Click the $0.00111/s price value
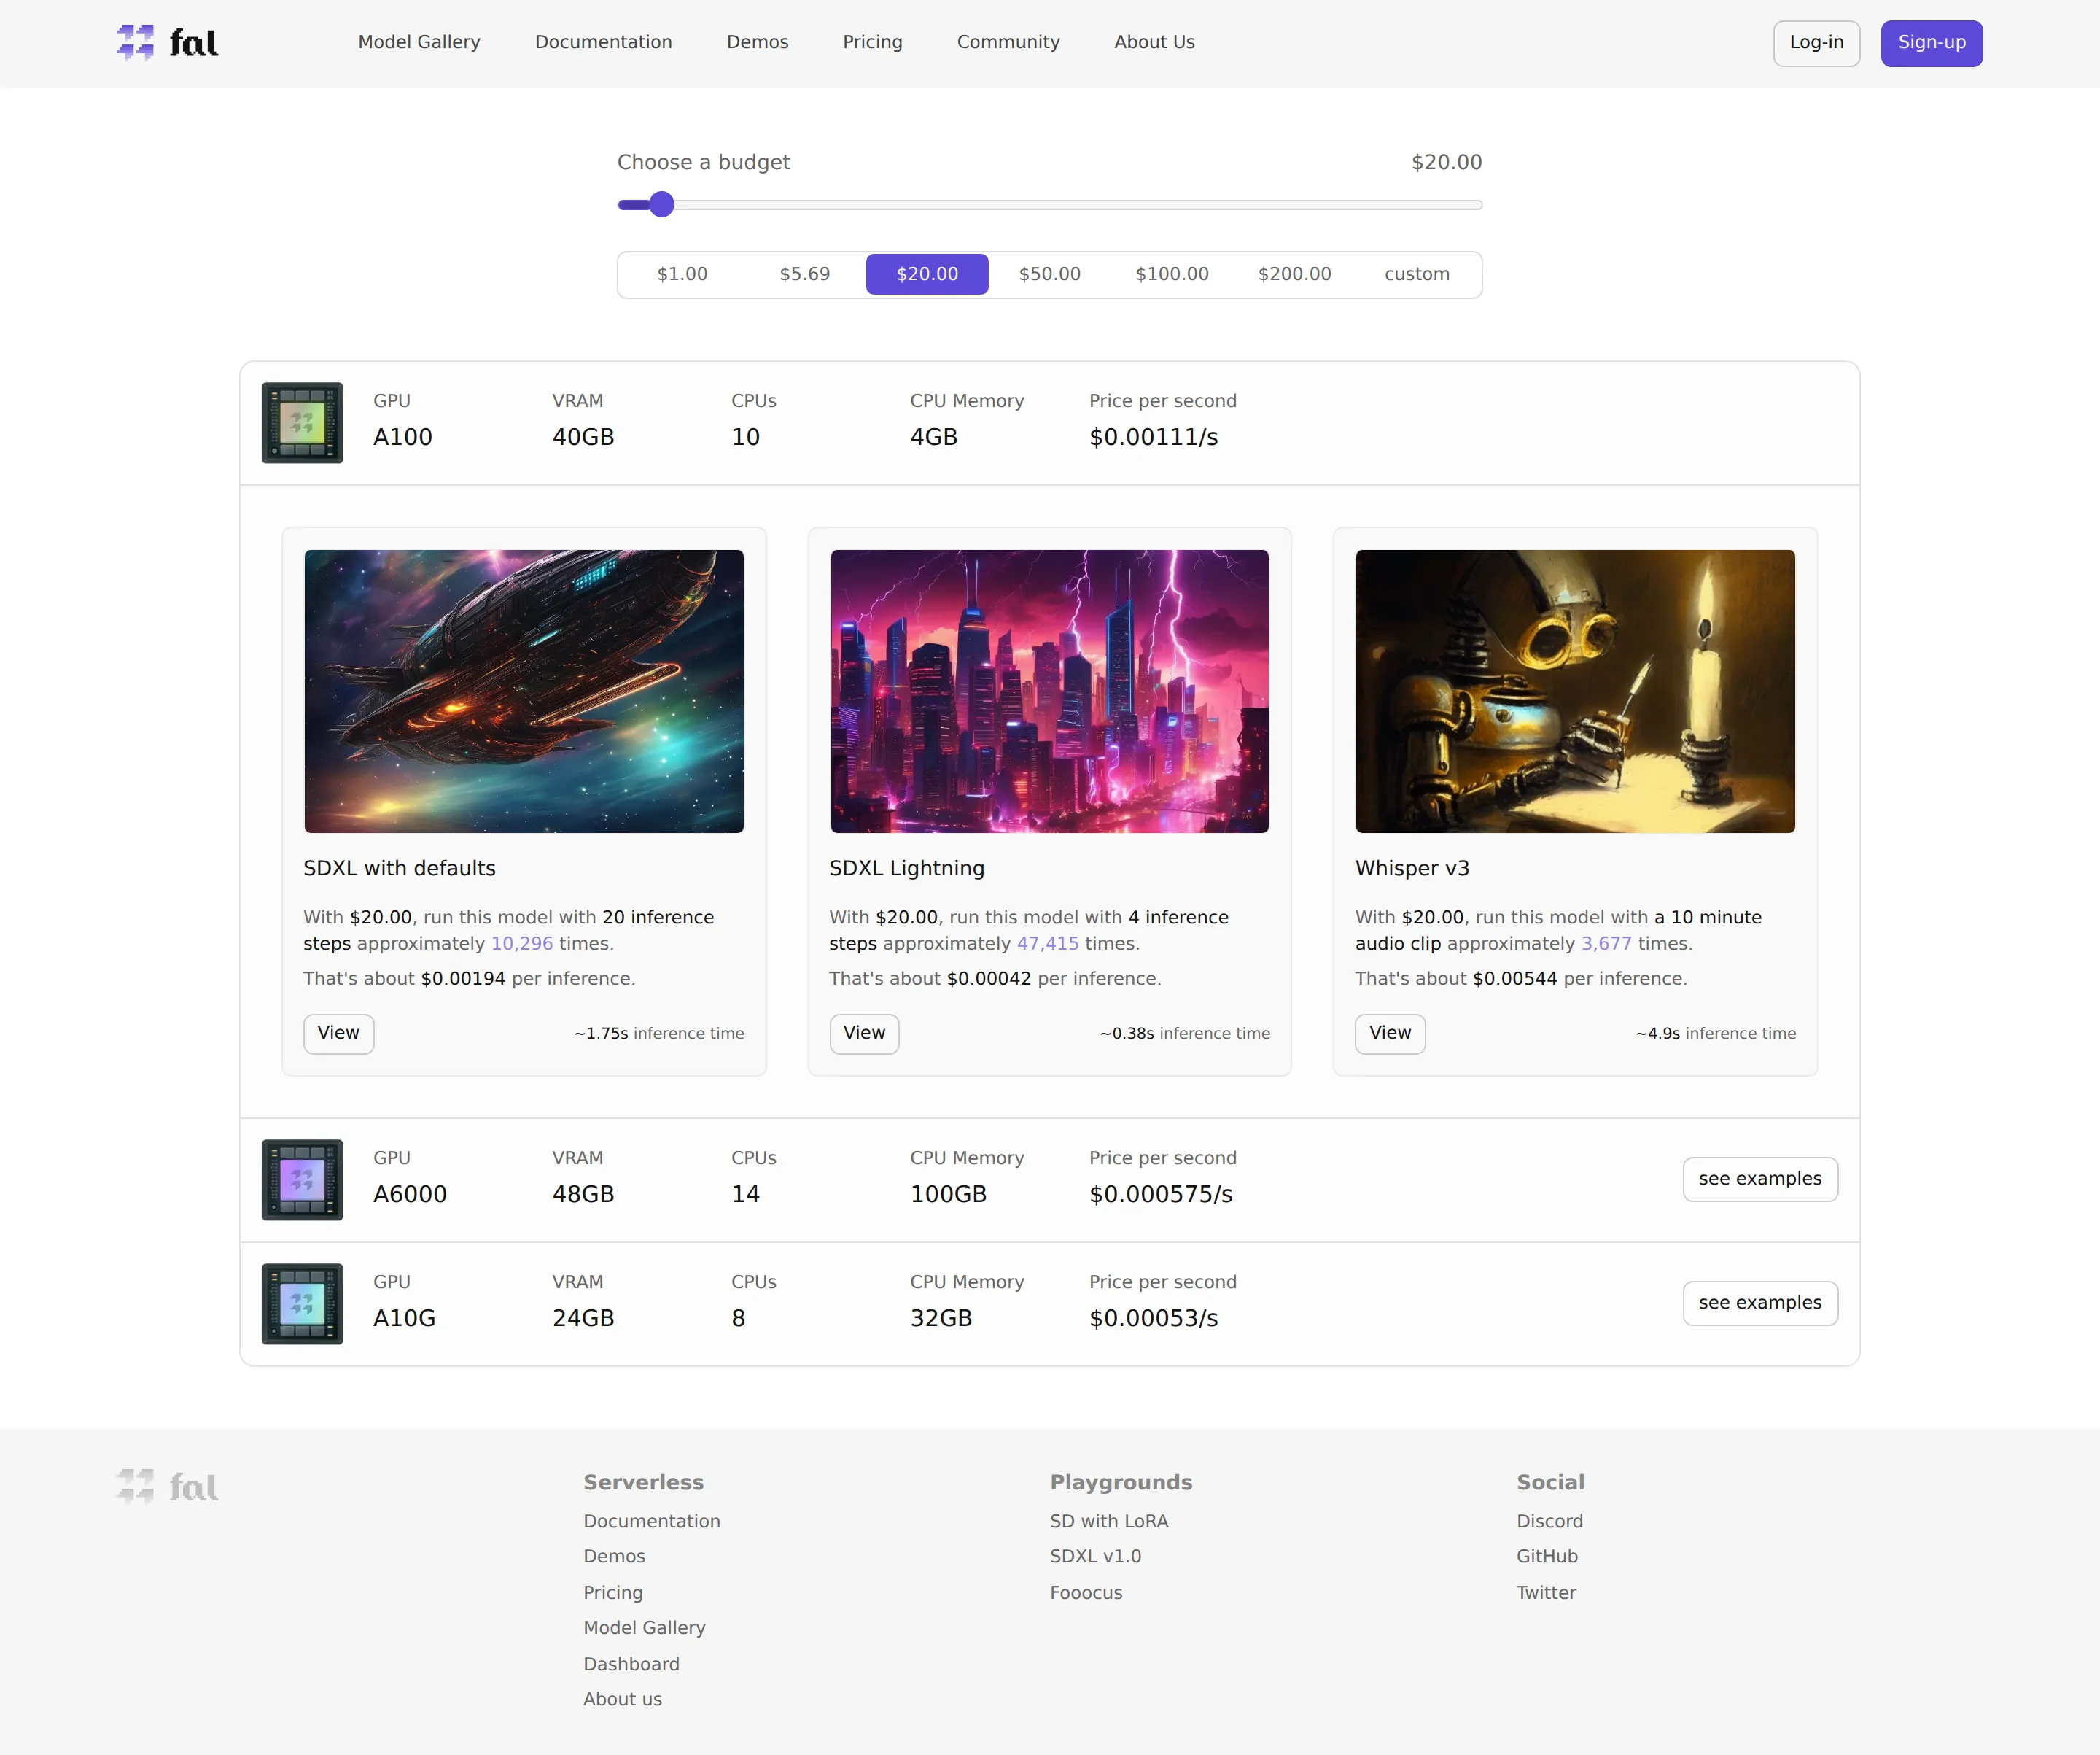 click(1153, 437)
